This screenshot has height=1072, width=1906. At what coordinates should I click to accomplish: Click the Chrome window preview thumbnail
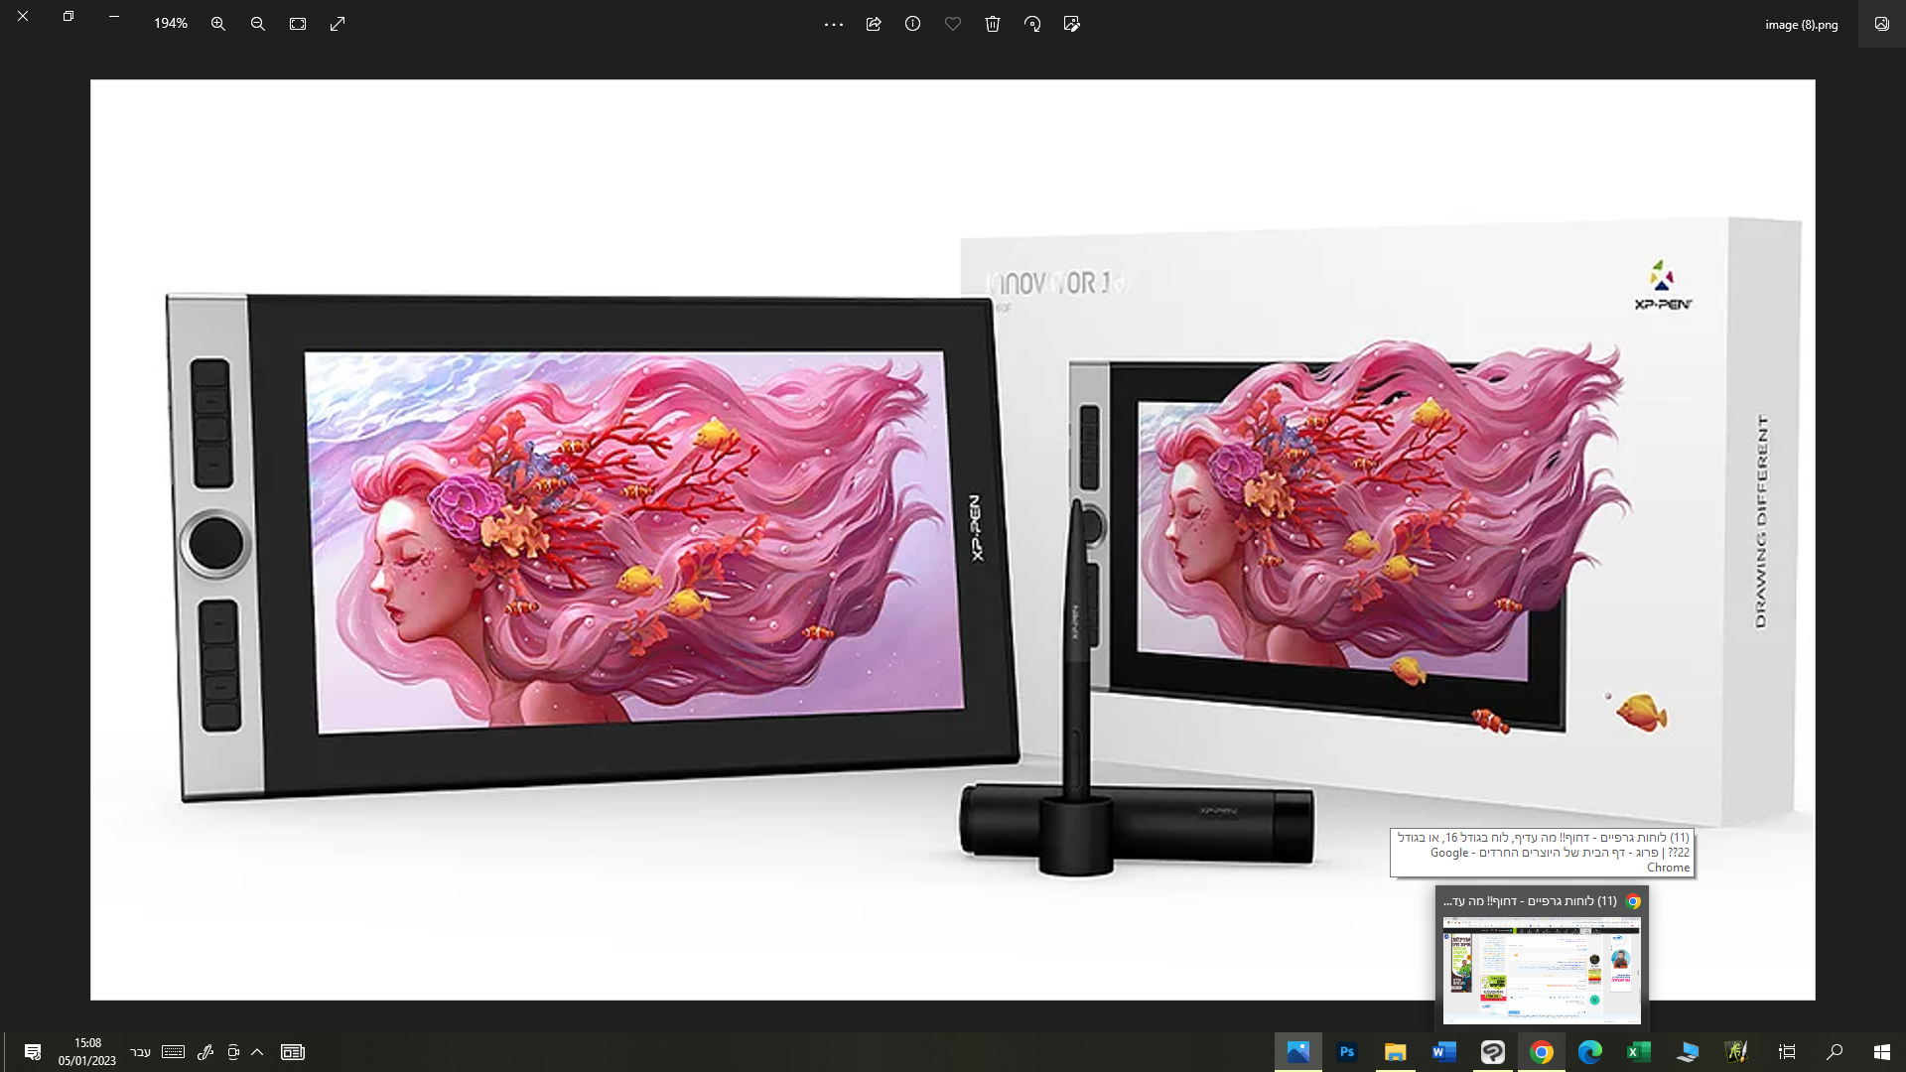[x=1541, y=970]
